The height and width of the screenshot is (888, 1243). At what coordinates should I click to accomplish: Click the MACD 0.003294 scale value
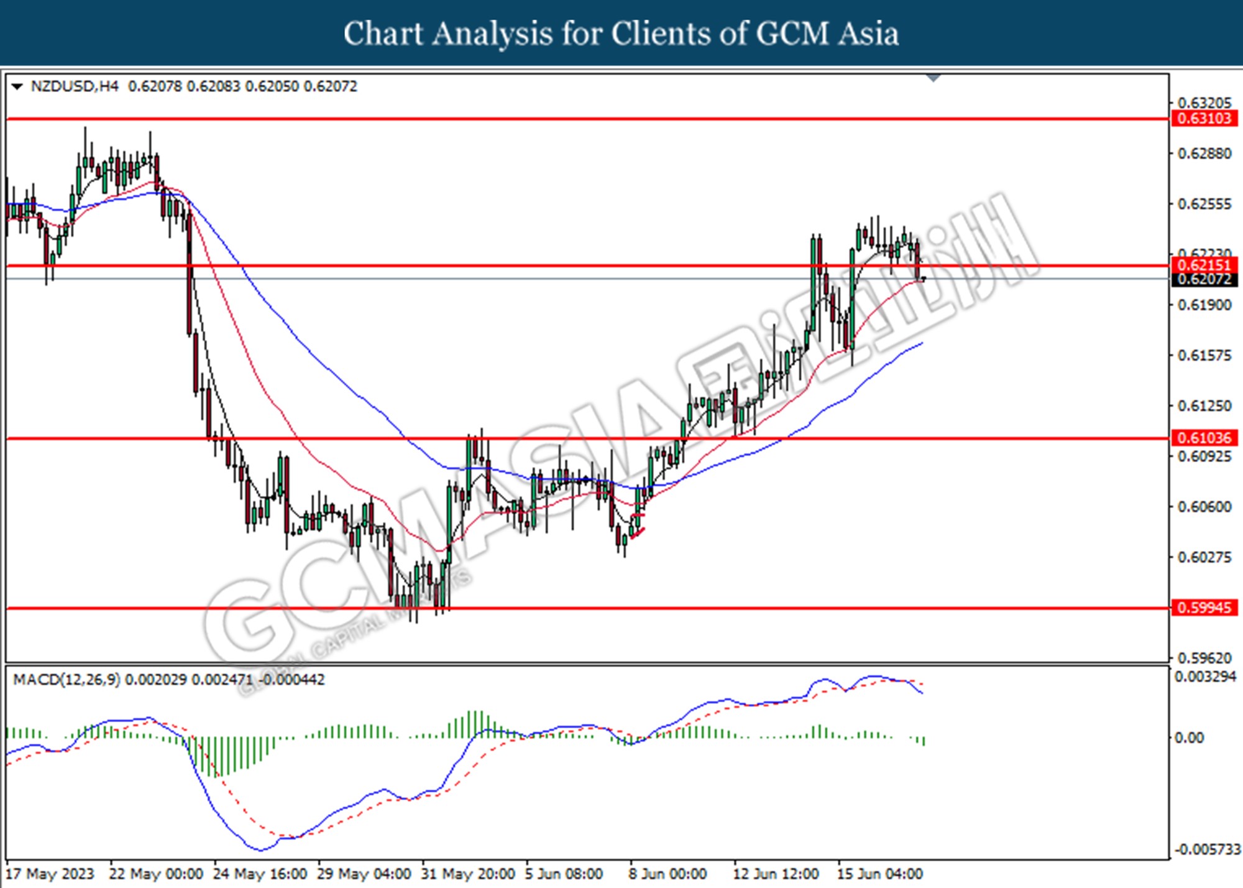click(x=1206, y=677)
